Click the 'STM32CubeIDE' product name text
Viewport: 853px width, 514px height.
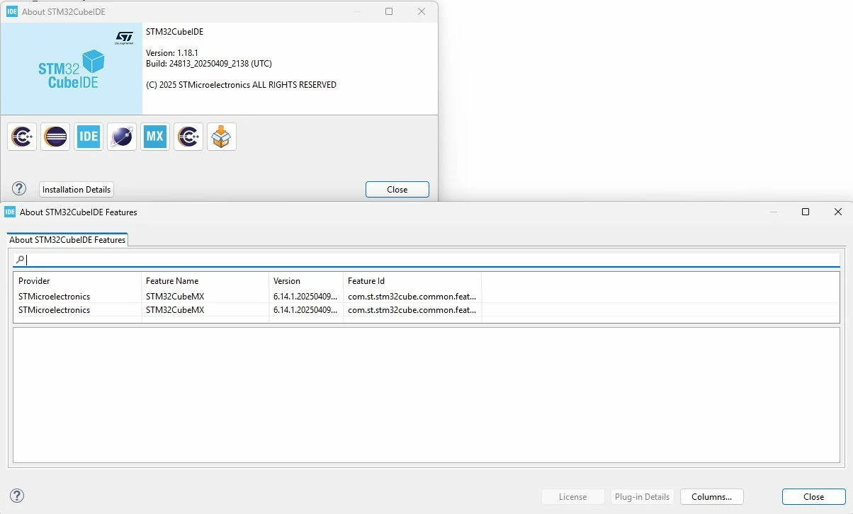[x=174, y=32]
